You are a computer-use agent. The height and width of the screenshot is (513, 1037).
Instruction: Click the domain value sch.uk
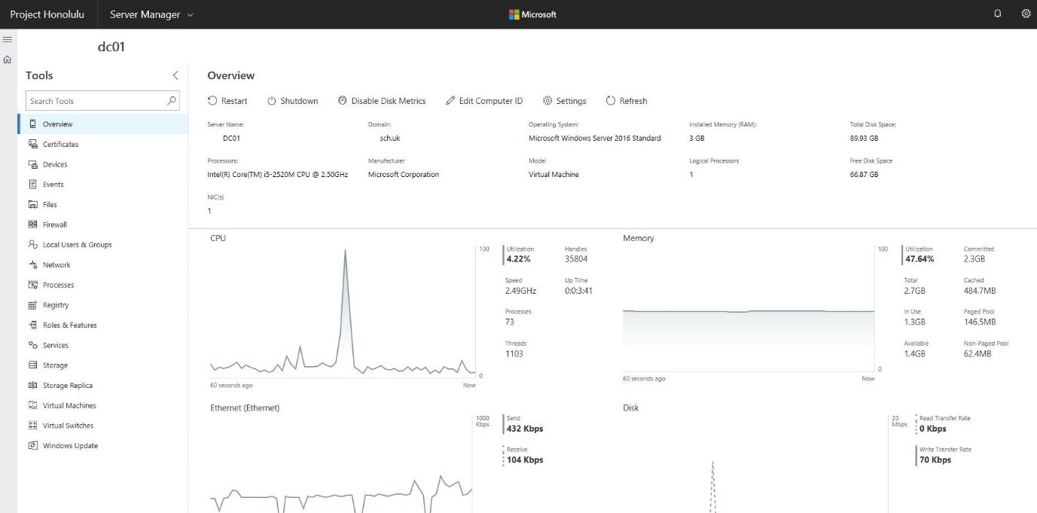390,139
